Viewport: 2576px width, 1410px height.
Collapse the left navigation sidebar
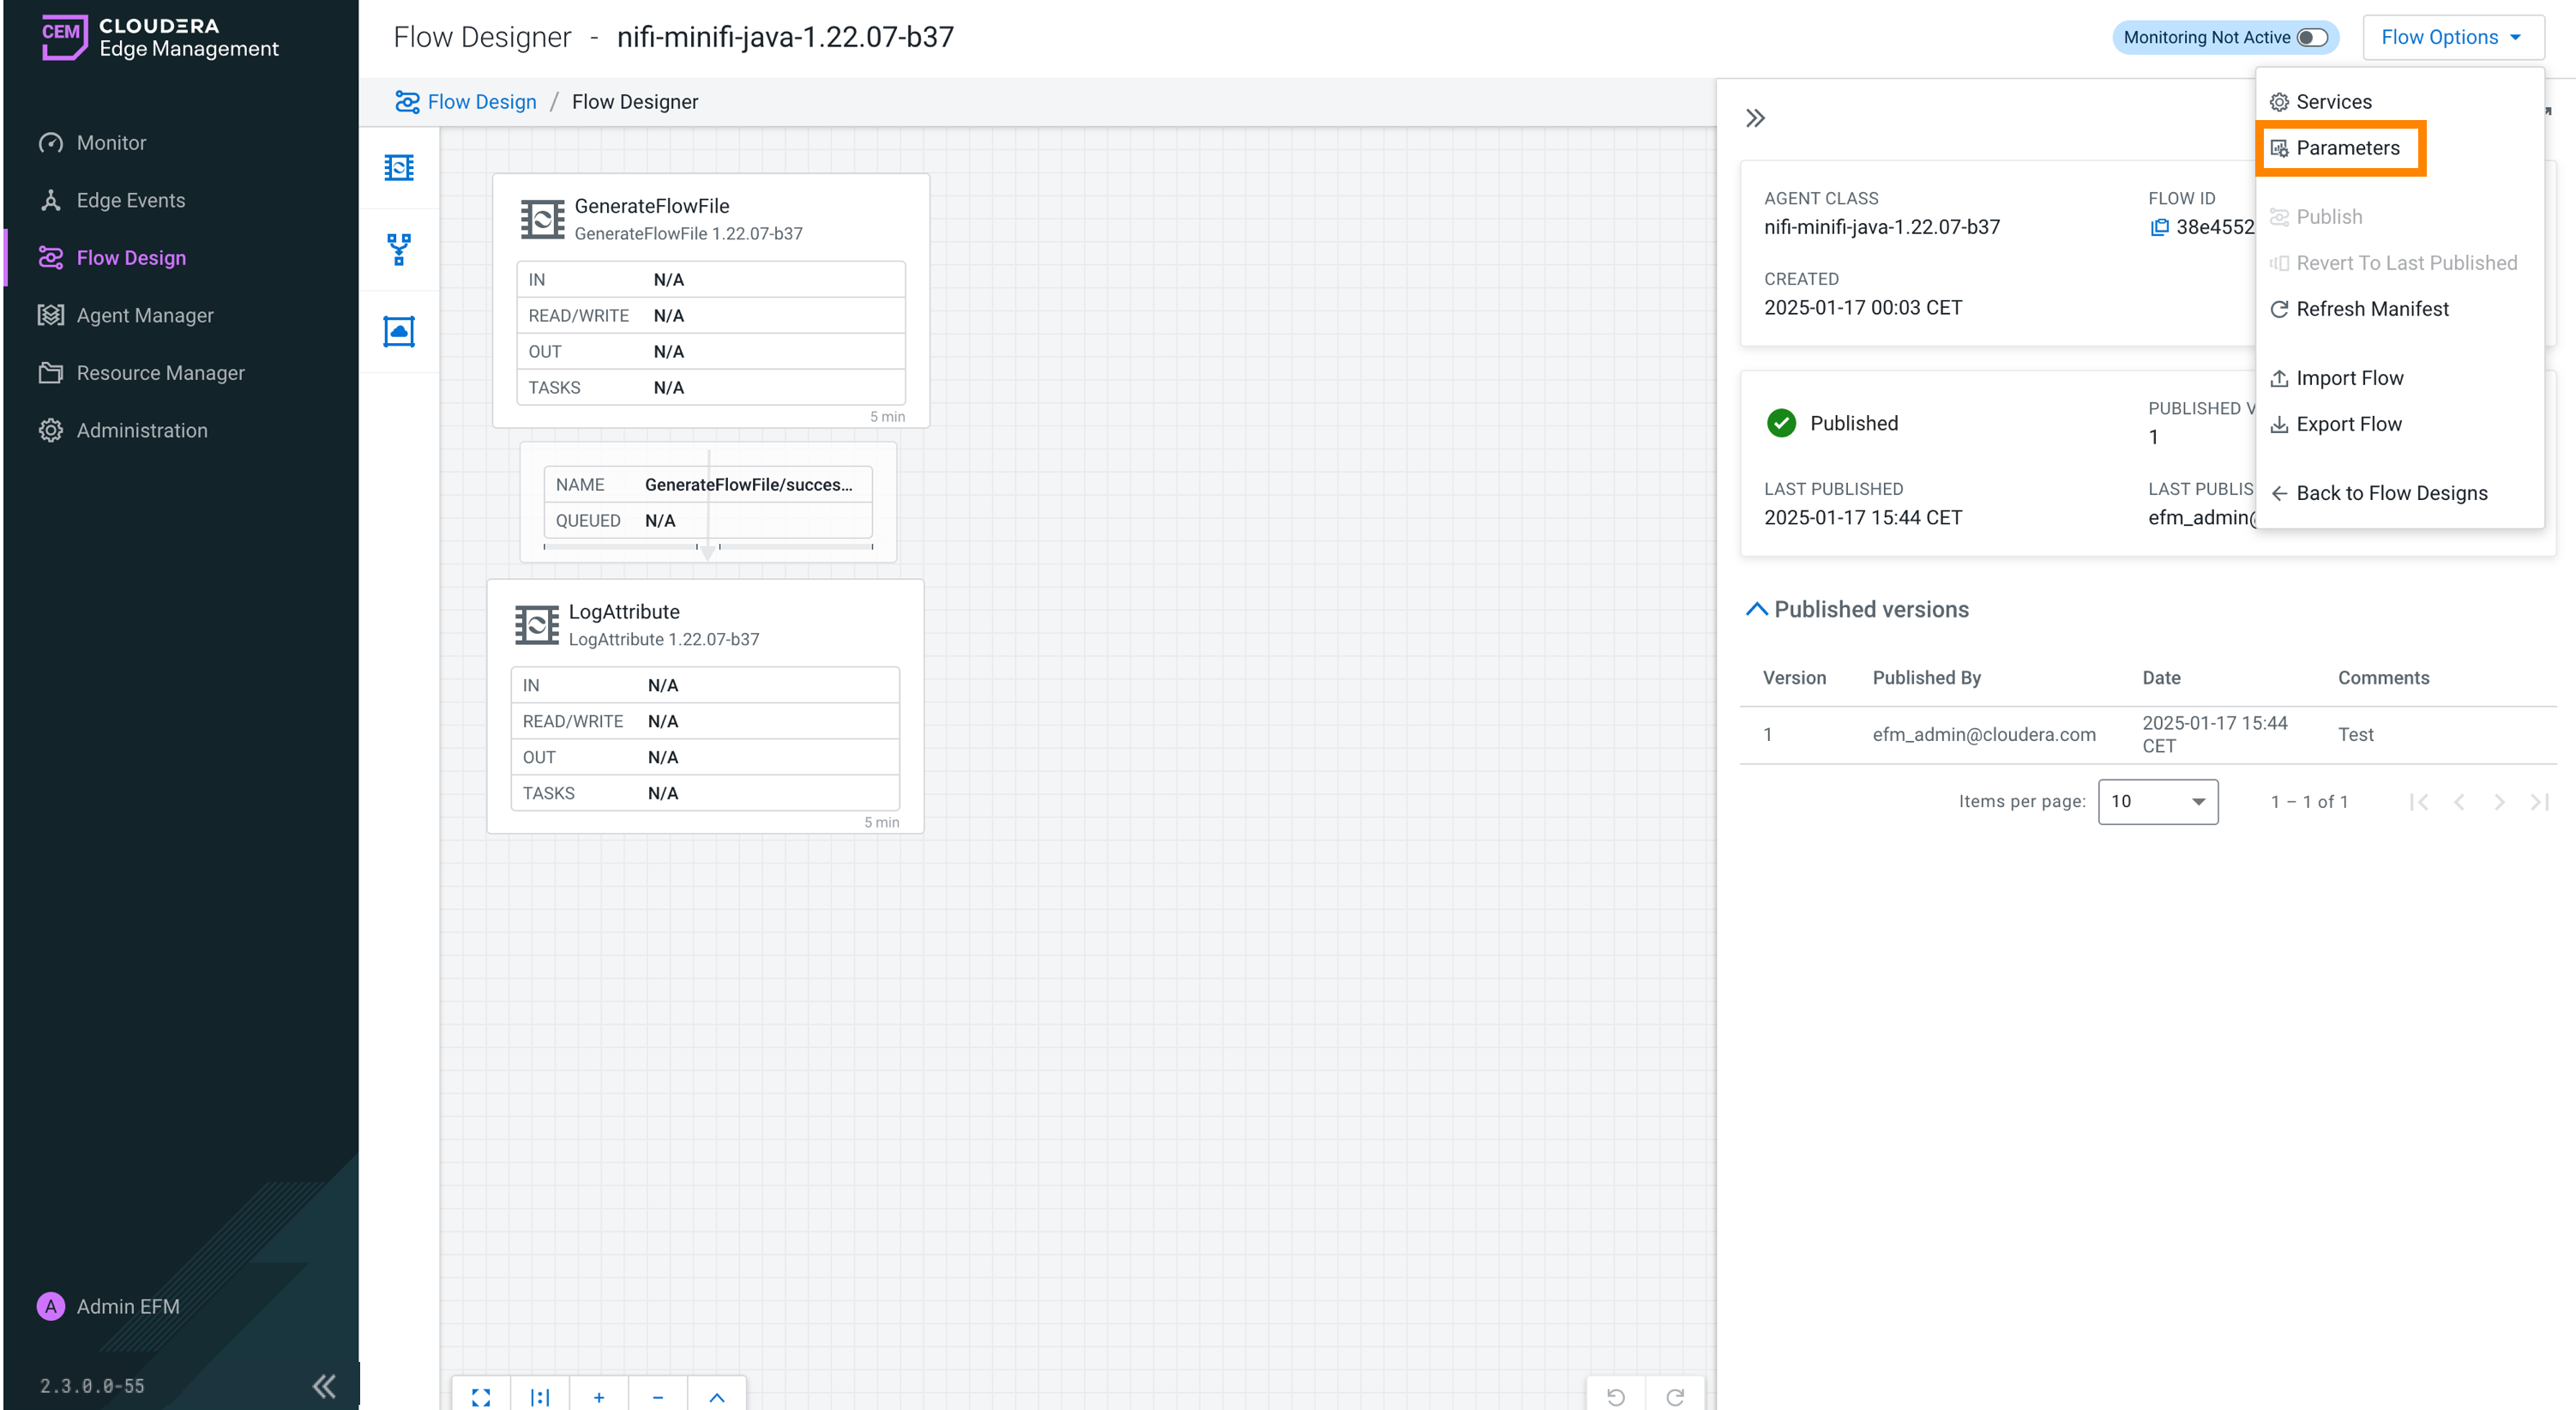pyautogui.click(x=324, y=1385)
